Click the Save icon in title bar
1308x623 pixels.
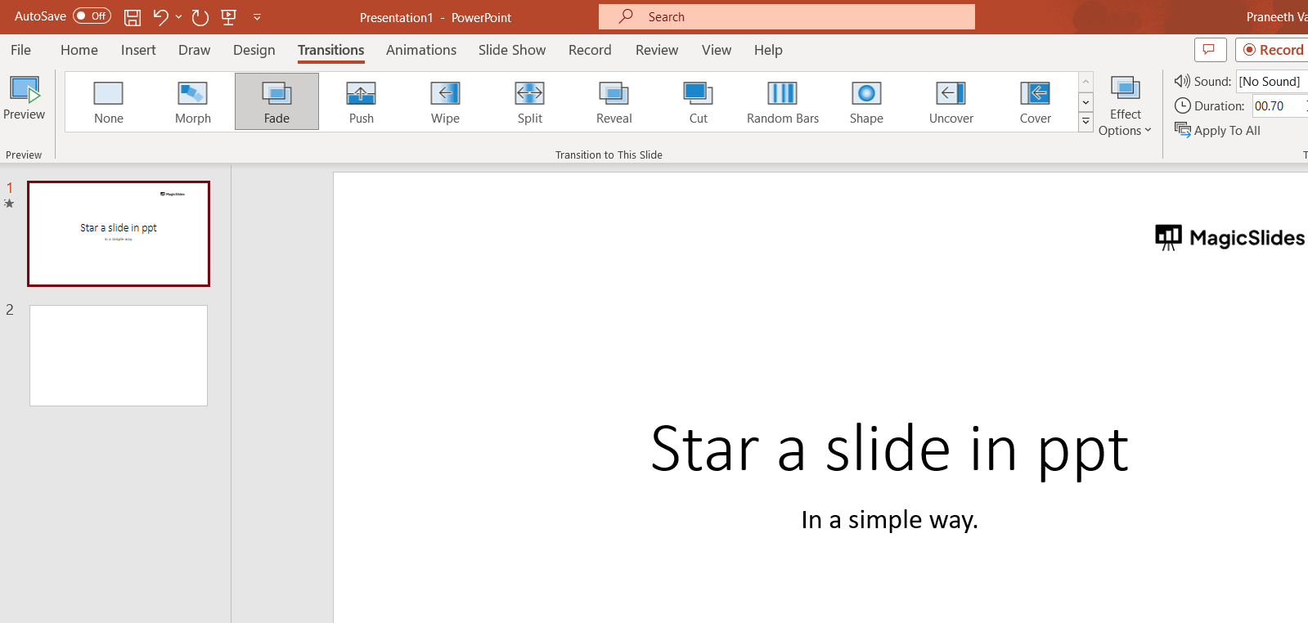[x=132, y=17]
